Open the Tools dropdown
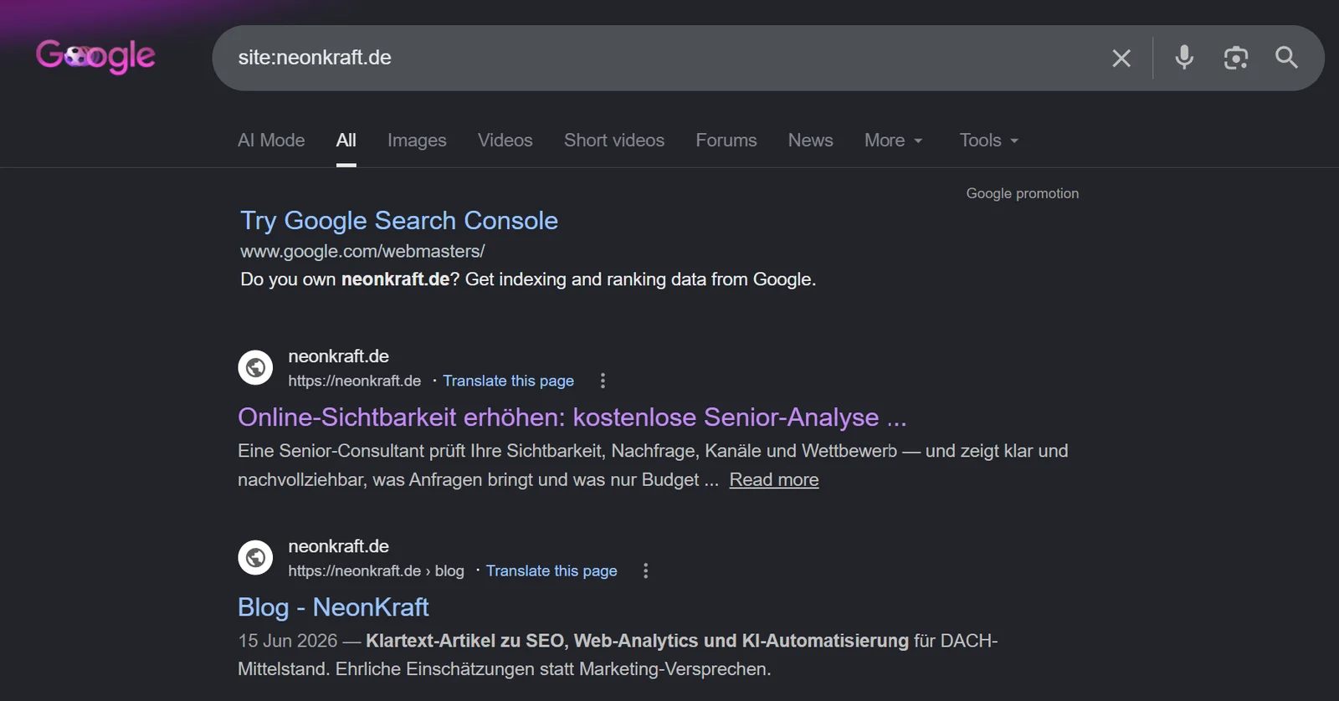The height and width of the screenshot is (701, 1339). tap(989, 141)
